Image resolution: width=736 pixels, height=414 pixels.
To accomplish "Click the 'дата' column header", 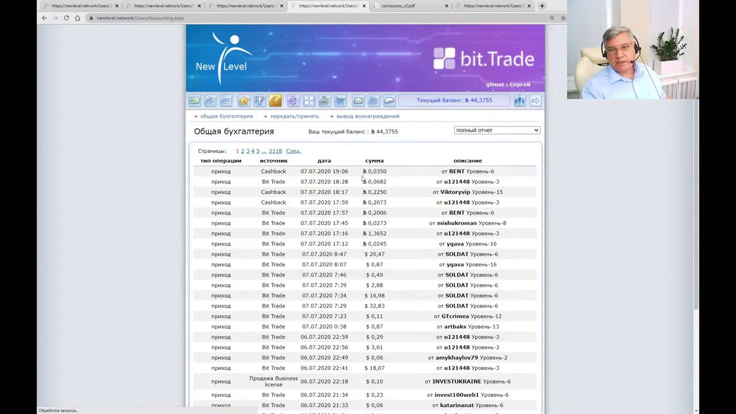I will point(324,161).
